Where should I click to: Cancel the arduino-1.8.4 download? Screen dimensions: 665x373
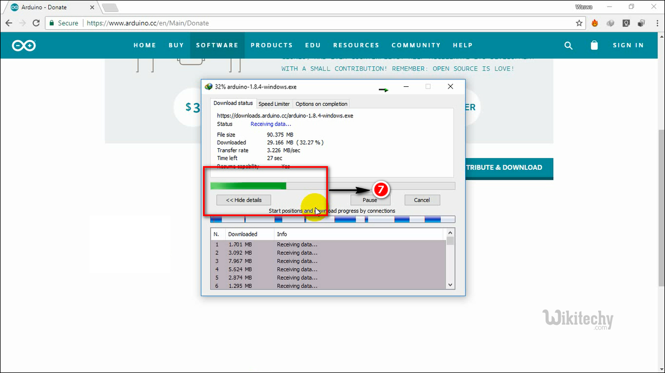pos(422,200)
